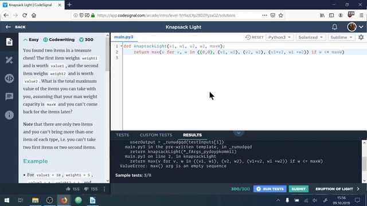Viewport: 367px width, 206px height.
Task: Open the solutions code icon in sidebar
Action: (9, 78)
